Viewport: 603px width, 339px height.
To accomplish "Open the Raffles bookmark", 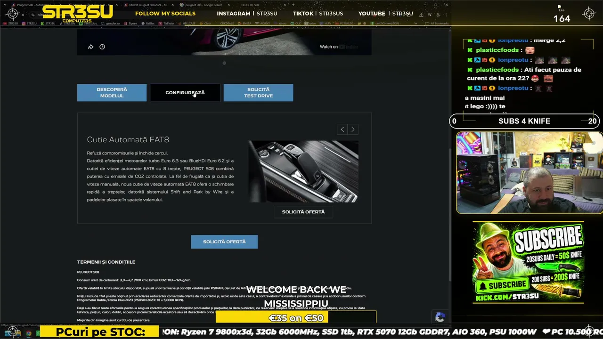I will tap(148, 23).
